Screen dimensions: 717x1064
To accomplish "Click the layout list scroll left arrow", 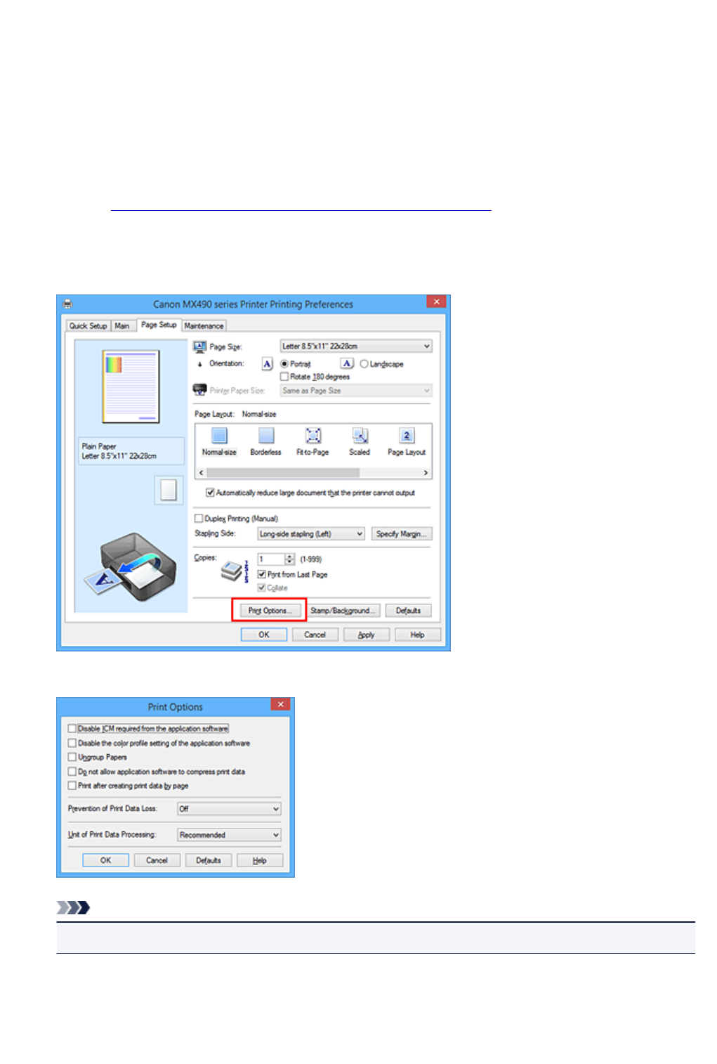I will pos(202,473).
